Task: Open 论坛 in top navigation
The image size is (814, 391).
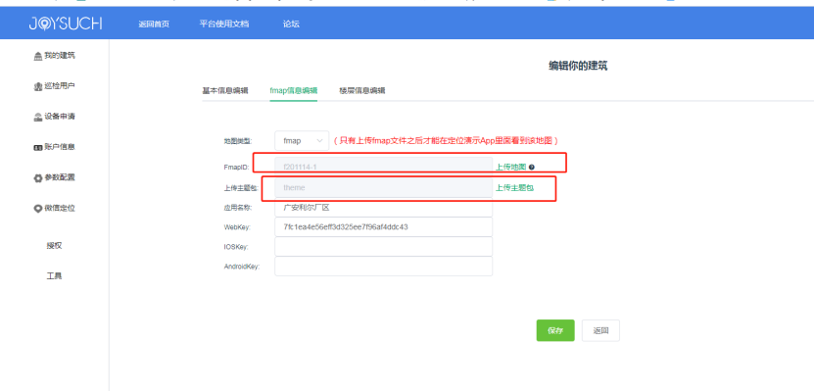Action: (291, 24)
